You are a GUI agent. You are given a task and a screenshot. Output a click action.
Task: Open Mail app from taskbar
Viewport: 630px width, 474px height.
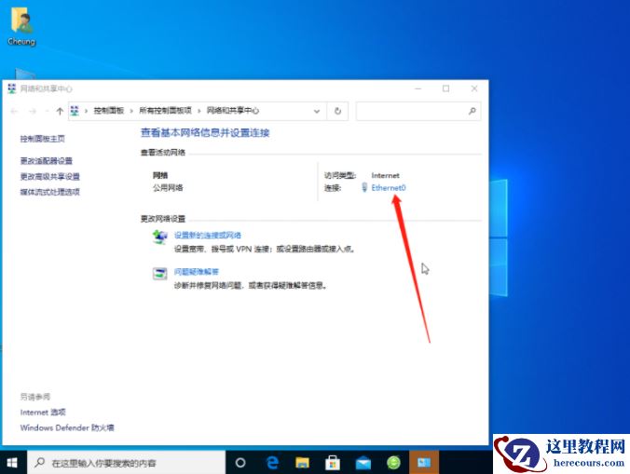(x=363, y=463)
